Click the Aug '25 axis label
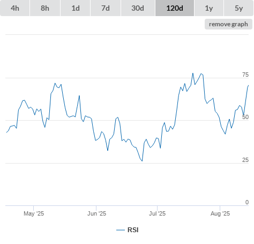Image resolution: width=254 pixels, height=244 pixels. click(x=220, y=213)
